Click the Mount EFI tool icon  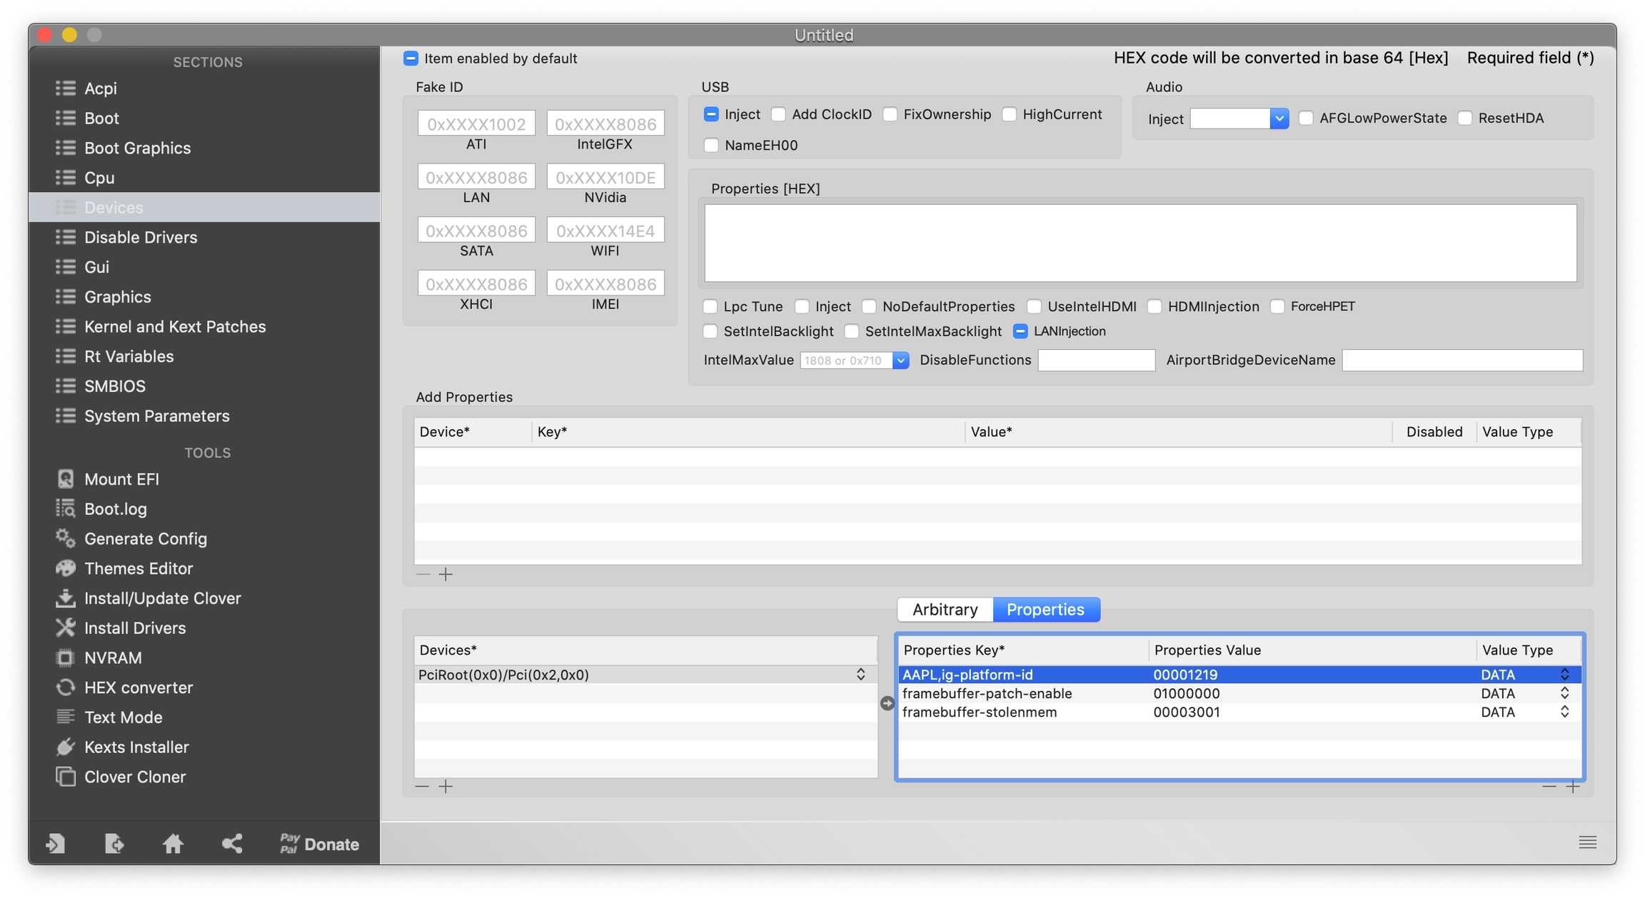[x=66, y=479]
